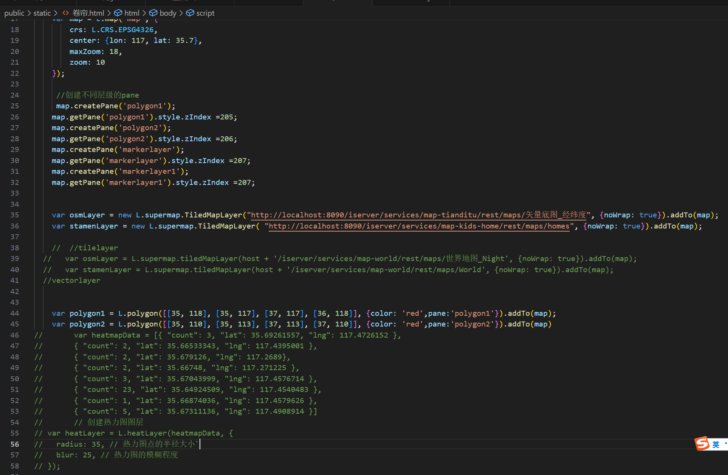This screenshot has width=728, height=475.
Task: Select the 'script' breadcrumb symbol
Action: 205,13
